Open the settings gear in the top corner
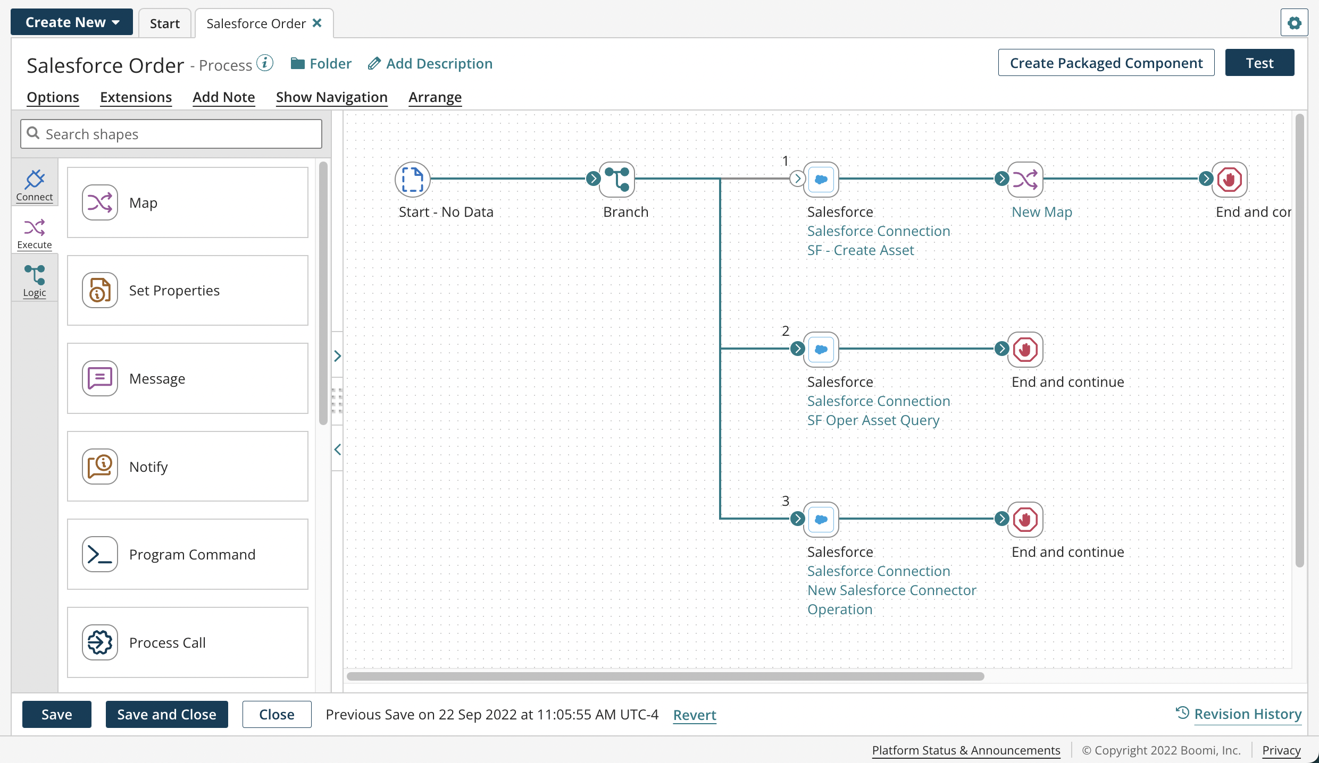 pos(1295,22)
